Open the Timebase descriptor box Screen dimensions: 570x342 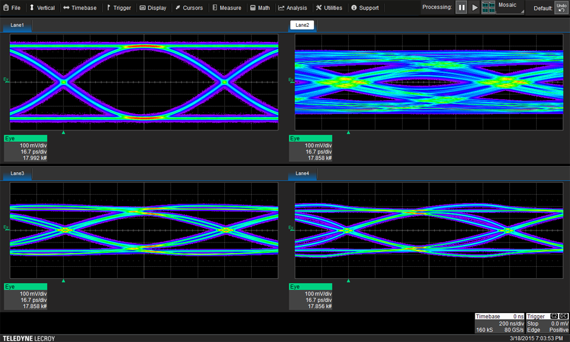(500, 323)
